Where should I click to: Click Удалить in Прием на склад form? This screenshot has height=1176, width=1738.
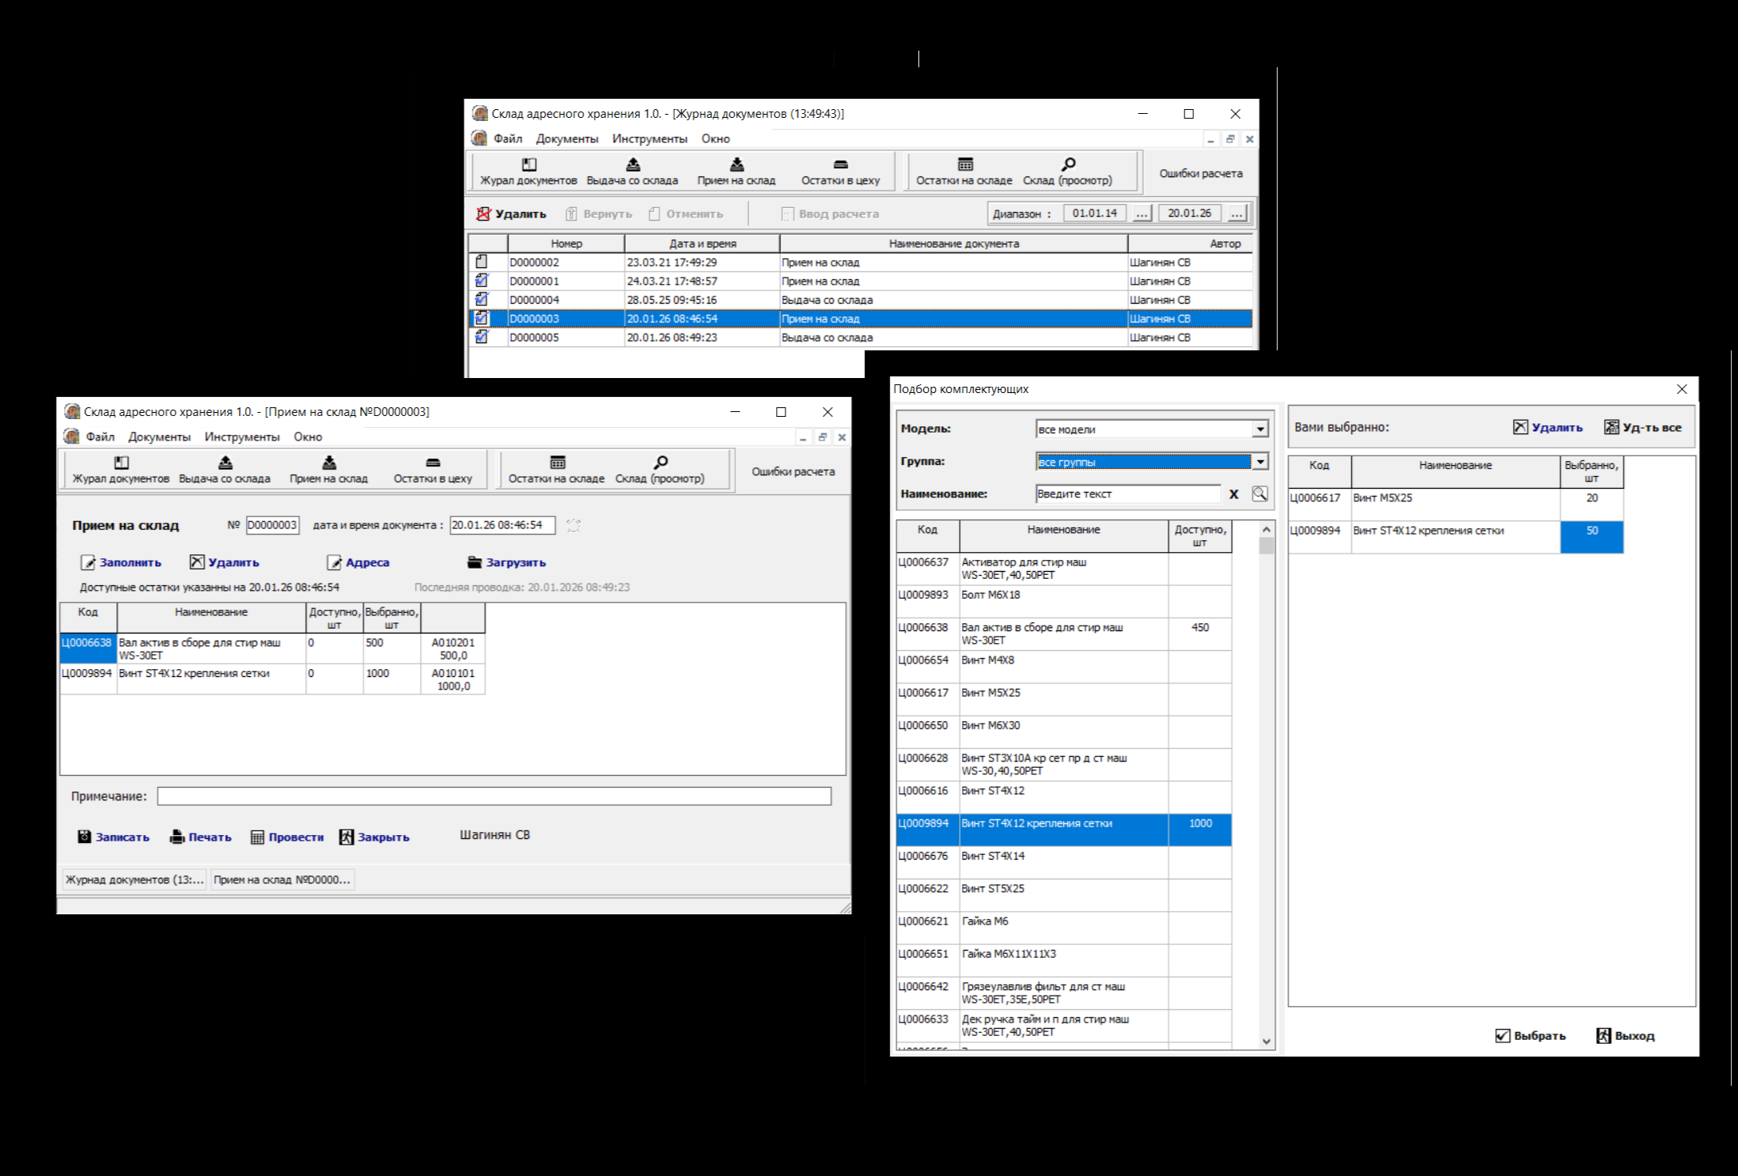(x=225, y=562)
